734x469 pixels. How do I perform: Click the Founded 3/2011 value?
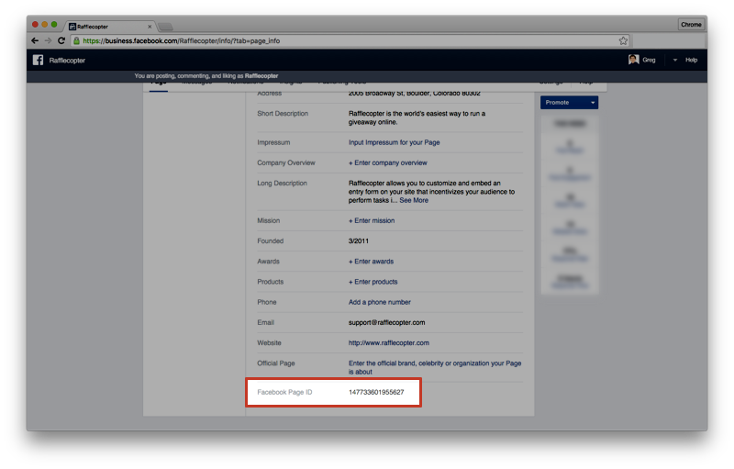click(x=358, y=241)
